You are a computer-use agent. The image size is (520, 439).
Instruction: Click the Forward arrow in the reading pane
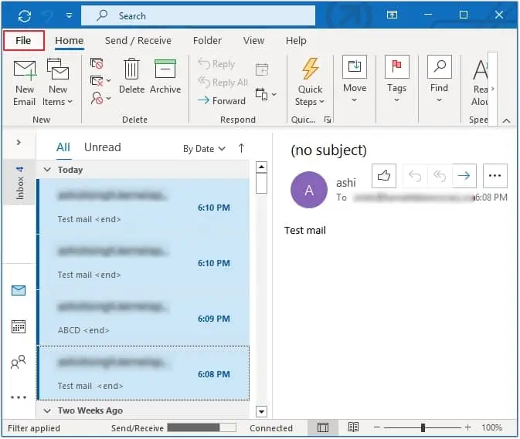(464, 175)
